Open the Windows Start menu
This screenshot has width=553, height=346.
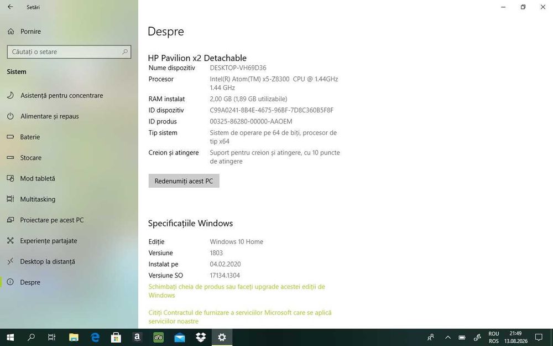10,338
